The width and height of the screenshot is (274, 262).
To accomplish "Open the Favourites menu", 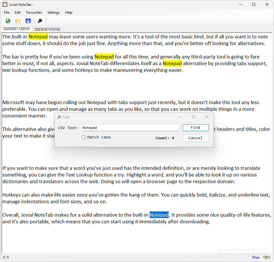I will click(34, 13).
